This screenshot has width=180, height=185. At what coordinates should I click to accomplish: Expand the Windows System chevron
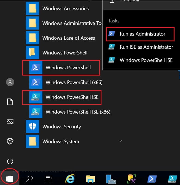point(120,141)
